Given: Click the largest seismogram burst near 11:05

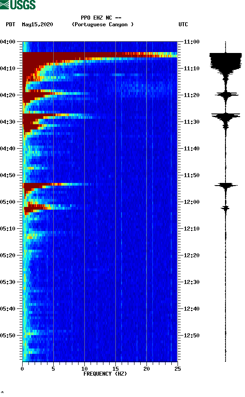Looking at the screenshot, I should [x=225, y=62].
